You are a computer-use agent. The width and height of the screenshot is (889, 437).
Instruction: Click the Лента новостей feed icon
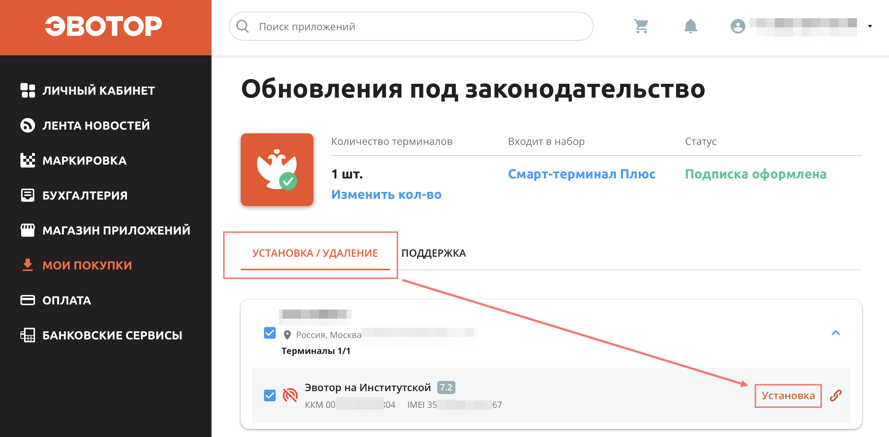point(28,125)
